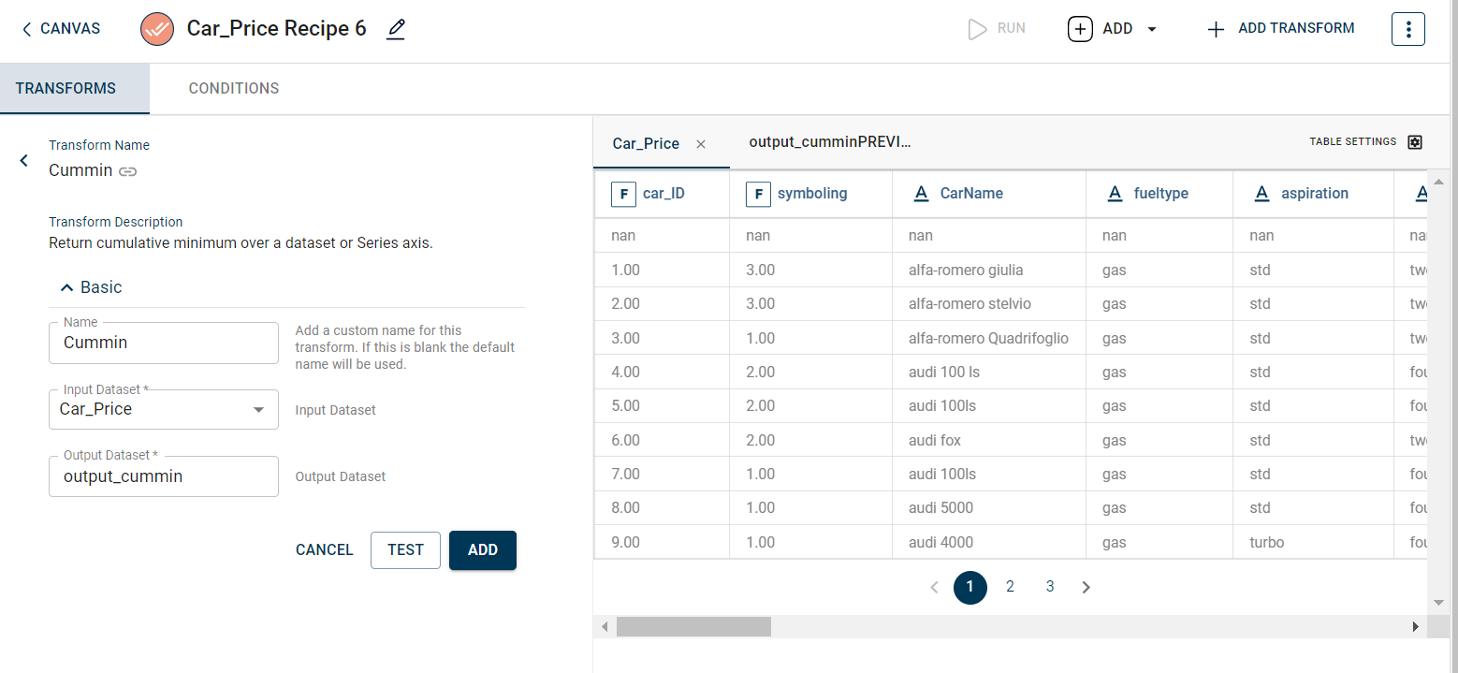Open the three-dot more options menu
The height and width of the screenshot is (673, 1458).
1407,29
